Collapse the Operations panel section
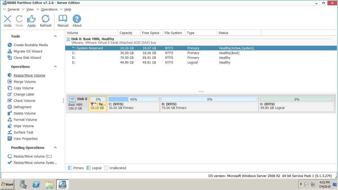This screenshot has height=190, width=338. (x=55, y=66)
